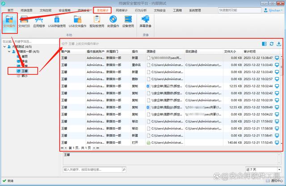This screenshot has height=186, width=286.
Task: Click monitor icon in 13:33:43 row
Action: (x=277, y=65)
